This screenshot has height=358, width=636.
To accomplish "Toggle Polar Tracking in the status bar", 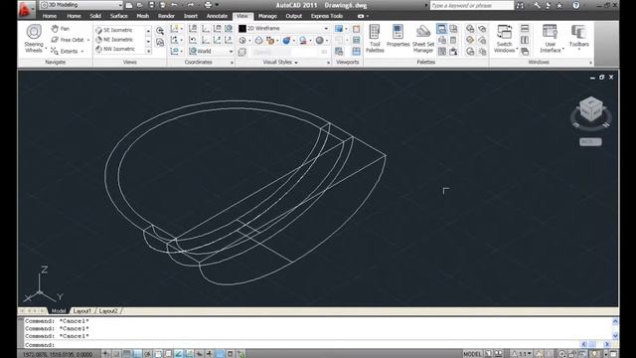I will tap(148, 354).
